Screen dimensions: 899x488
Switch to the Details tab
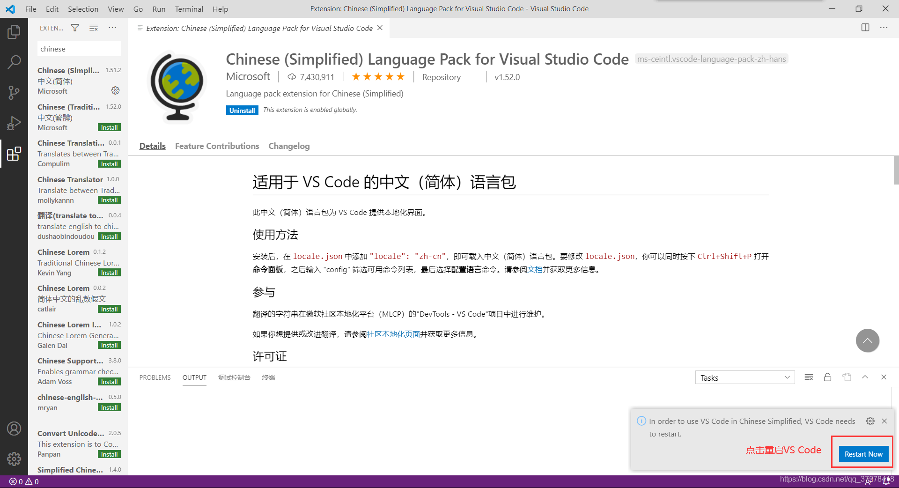click(x=153, y=146)
